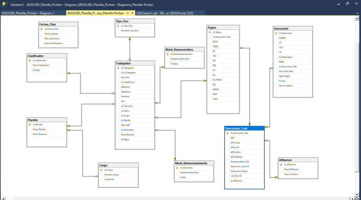Select the Trabajador table title bar

(135, 63)
